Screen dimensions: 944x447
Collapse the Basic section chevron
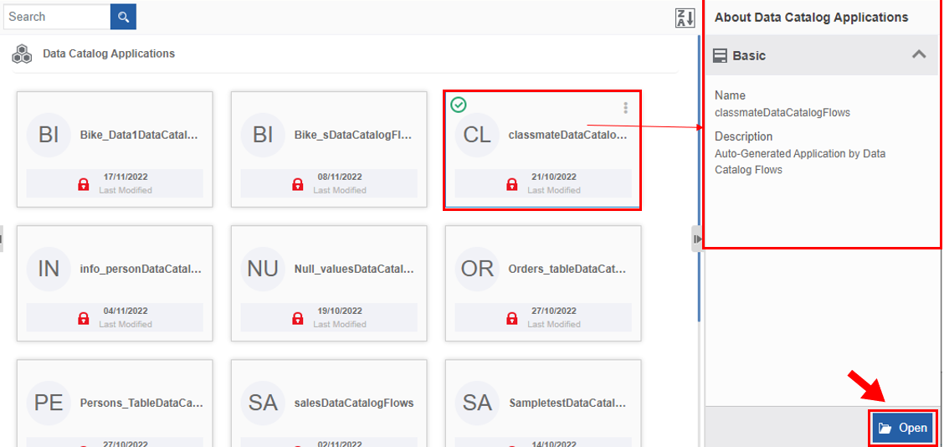point(919,54)
